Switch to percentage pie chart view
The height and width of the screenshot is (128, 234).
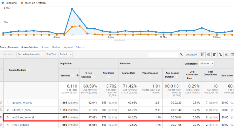pyautogui.click(x=209, y=55)
